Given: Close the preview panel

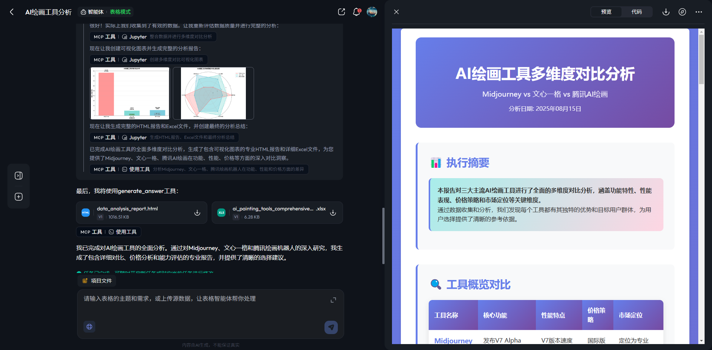Looking at the screenshot, I should pos(396,12).
